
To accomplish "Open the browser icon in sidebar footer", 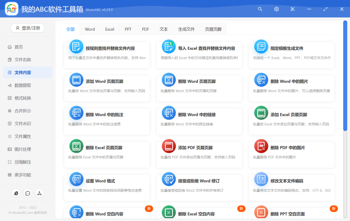I will tap(16, 193).
